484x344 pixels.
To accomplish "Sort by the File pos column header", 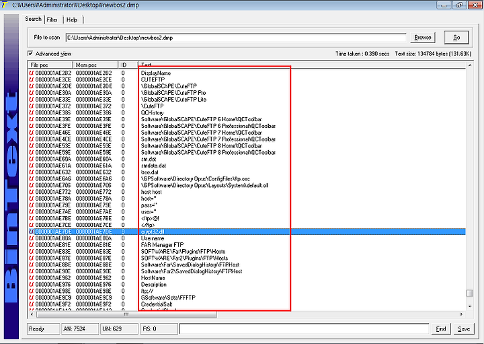I will point(50,65).
